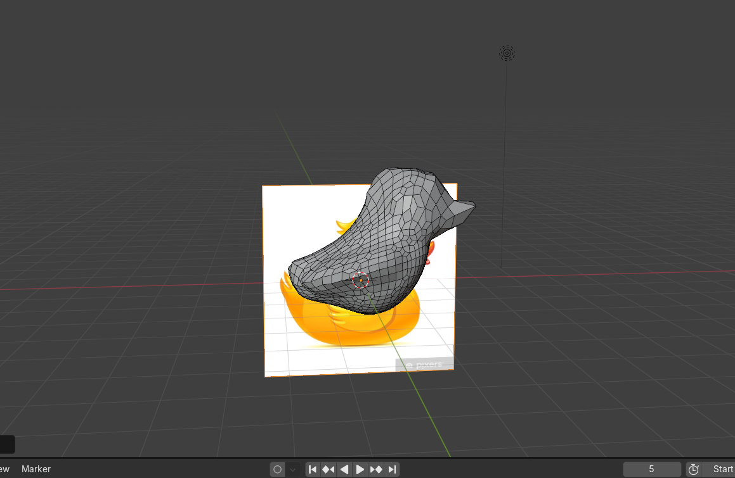Jump to the previous keyframe
This screenshot has width=735, height=478.
click(x=328, y=469)
